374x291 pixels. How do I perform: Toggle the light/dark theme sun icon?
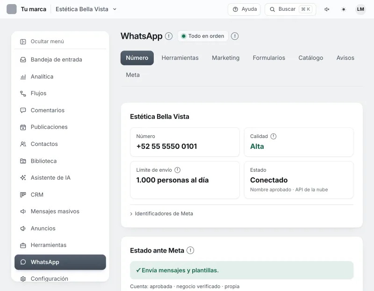coord(344,9)
